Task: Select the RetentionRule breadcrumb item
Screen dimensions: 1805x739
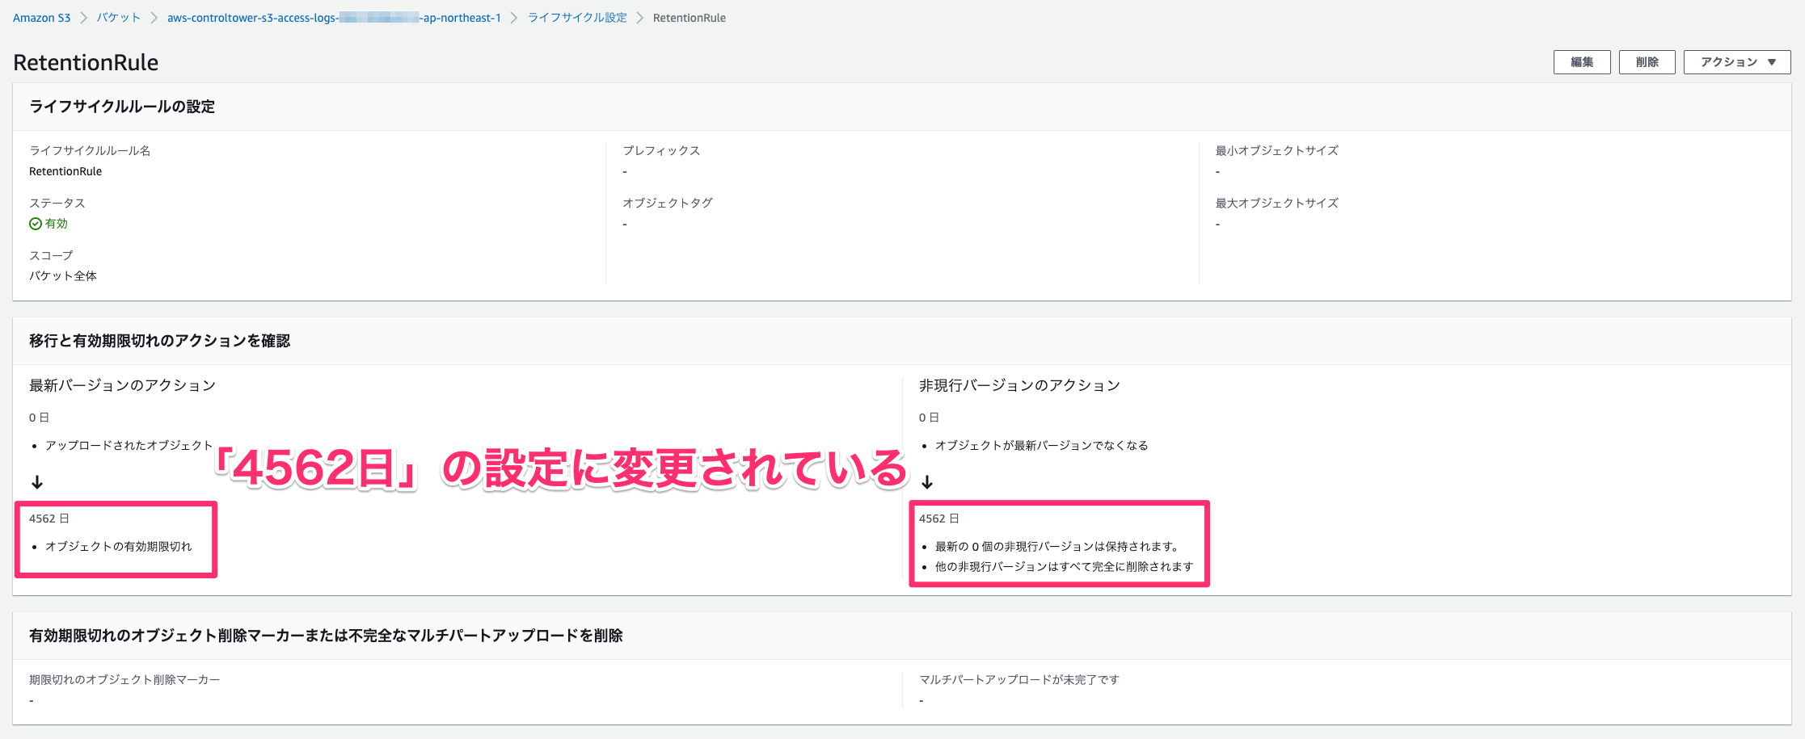Action: click(690, 17)
